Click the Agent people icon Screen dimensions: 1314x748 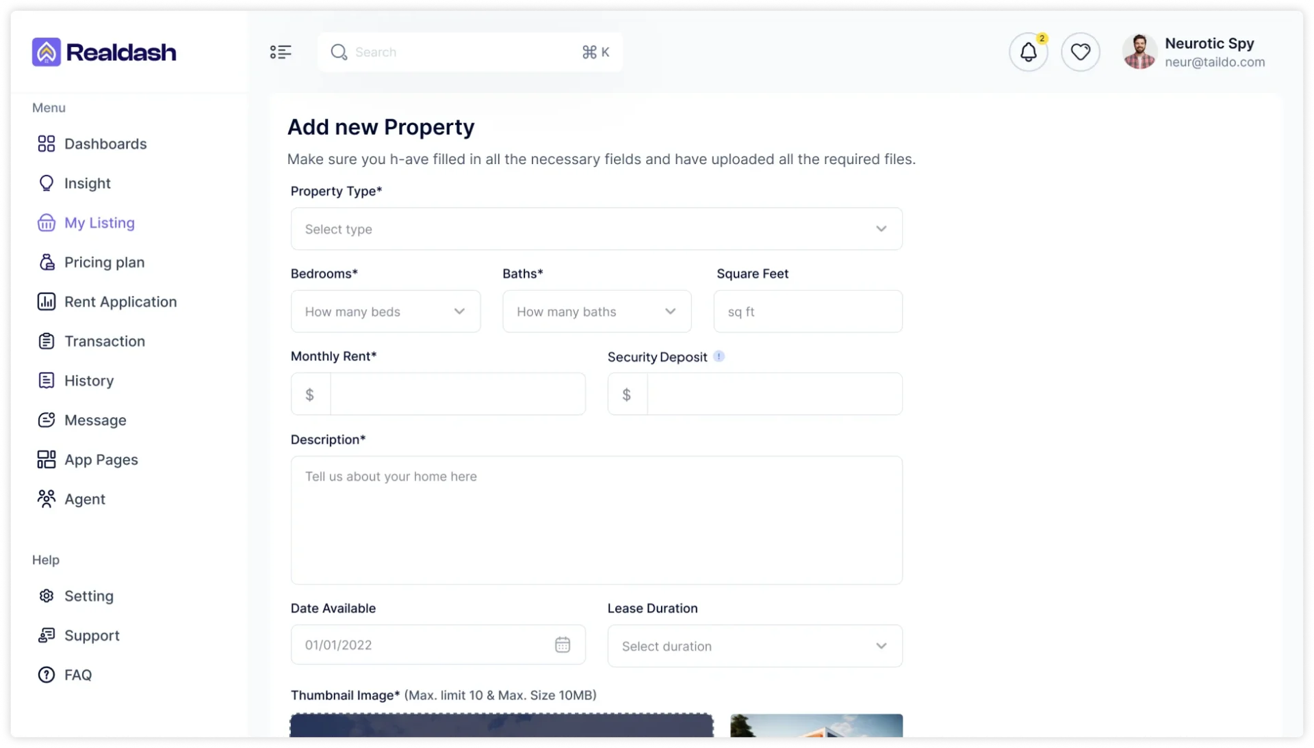pyautogui.click(x=47, y=499)
